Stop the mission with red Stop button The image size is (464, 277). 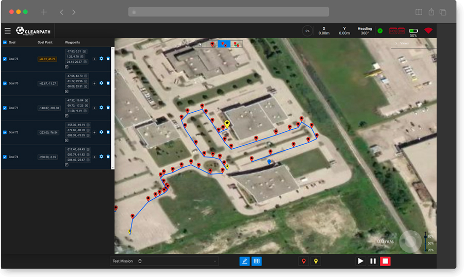tap(385, 261)
